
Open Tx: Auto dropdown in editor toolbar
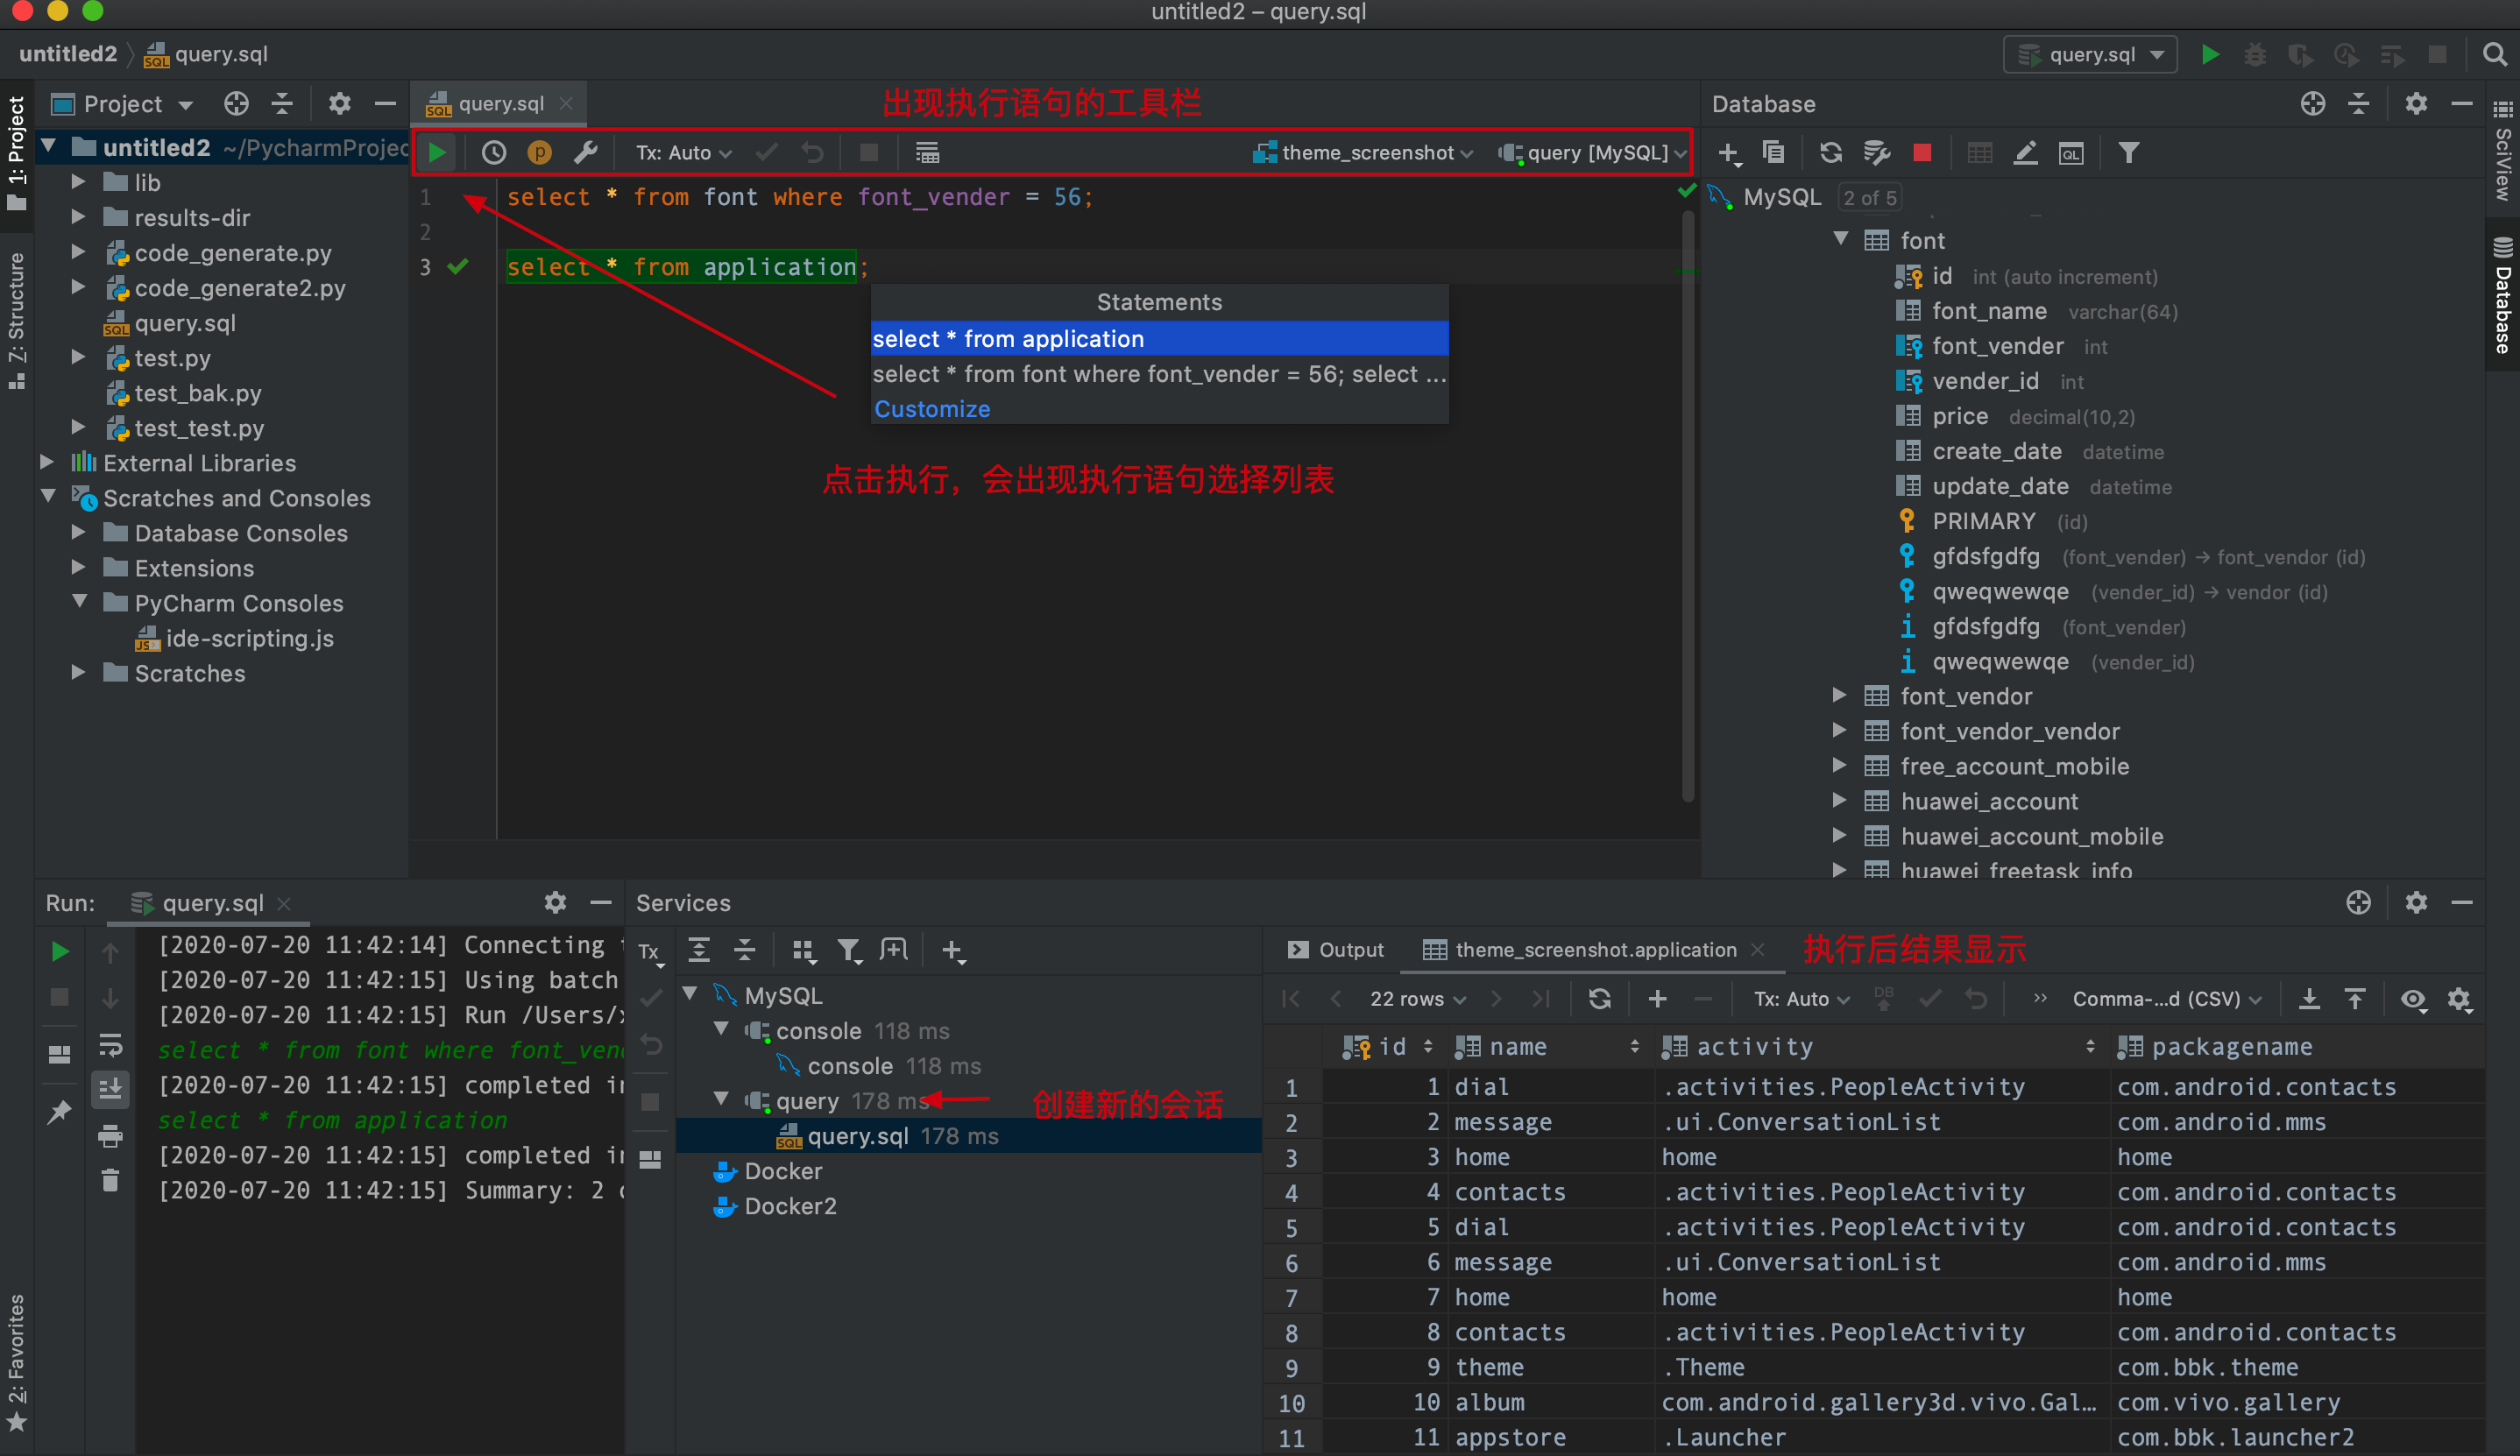pyautogui.click(x=684, y=153)
